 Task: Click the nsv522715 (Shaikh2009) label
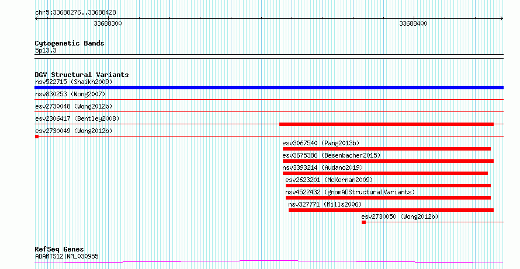click(74, 82)
